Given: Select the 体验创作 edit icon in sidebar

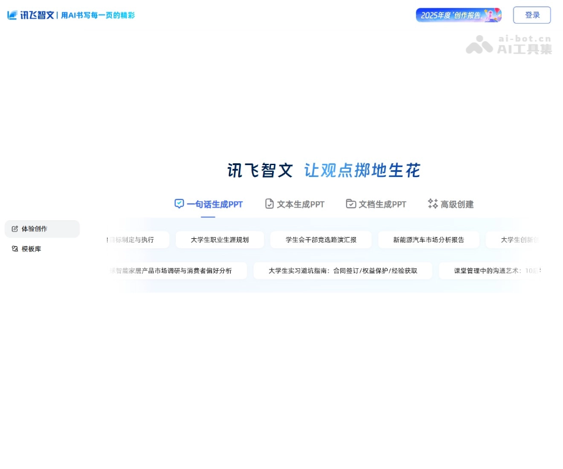Looking at the screenshot, I should click(14, 229).
